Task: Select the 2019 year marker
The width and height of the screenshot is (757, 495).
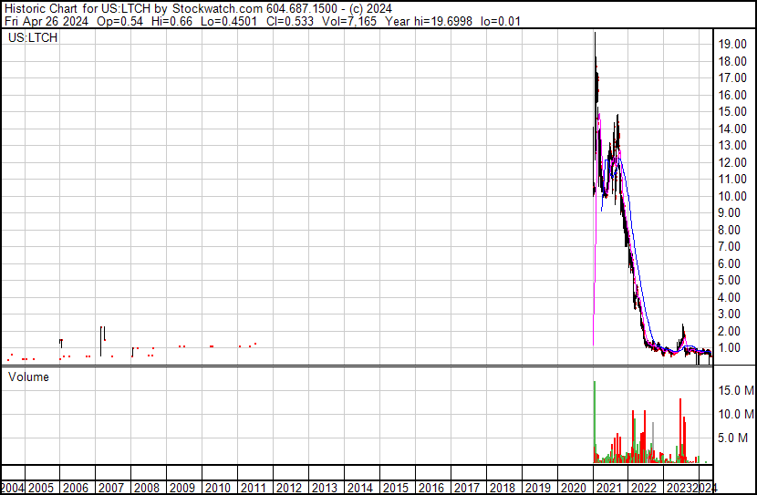Action: (538, 488)
